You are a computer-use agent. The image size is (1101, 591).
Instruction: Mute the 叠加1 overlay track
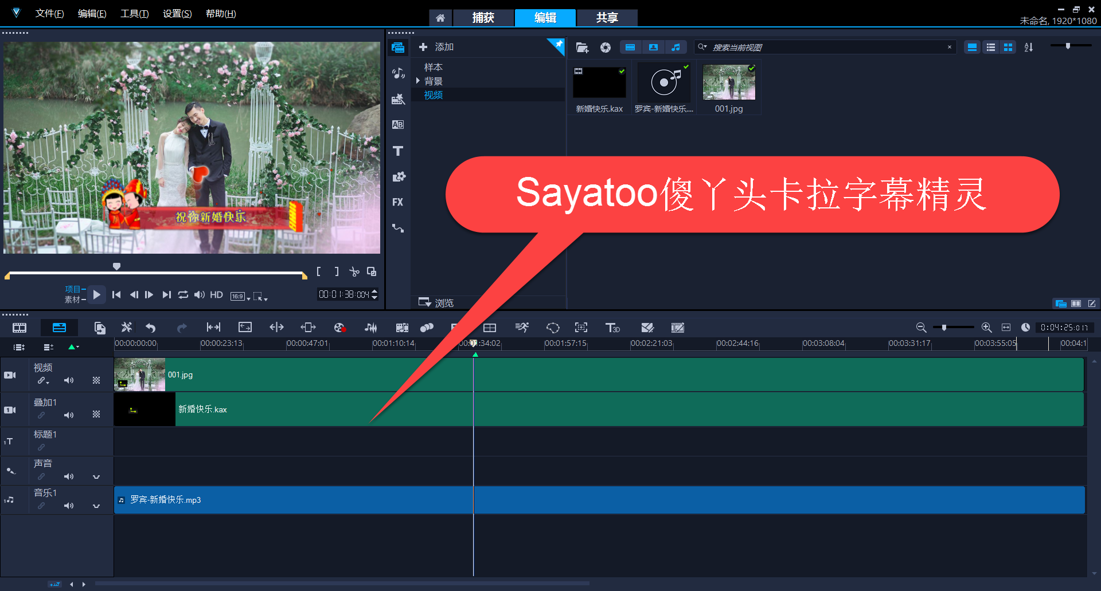pyautogui.click(x=69, y=415)
